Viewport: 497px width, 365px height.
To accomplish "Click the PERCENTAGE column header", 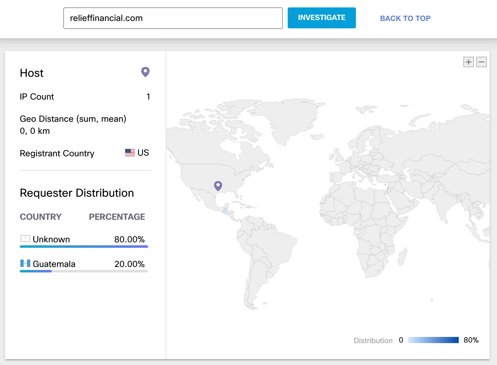I will pos(117,217).
